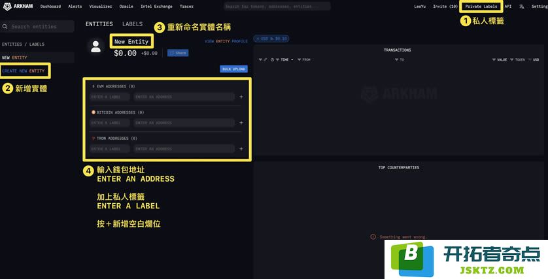The width and height of the screenshot is (548, 279).
Task: Click the TRANSACTIONS panel title
Action: coord(398,50)
